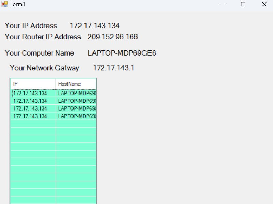
Task: Click the HostName column header
Action: click(x=76, y=84)
